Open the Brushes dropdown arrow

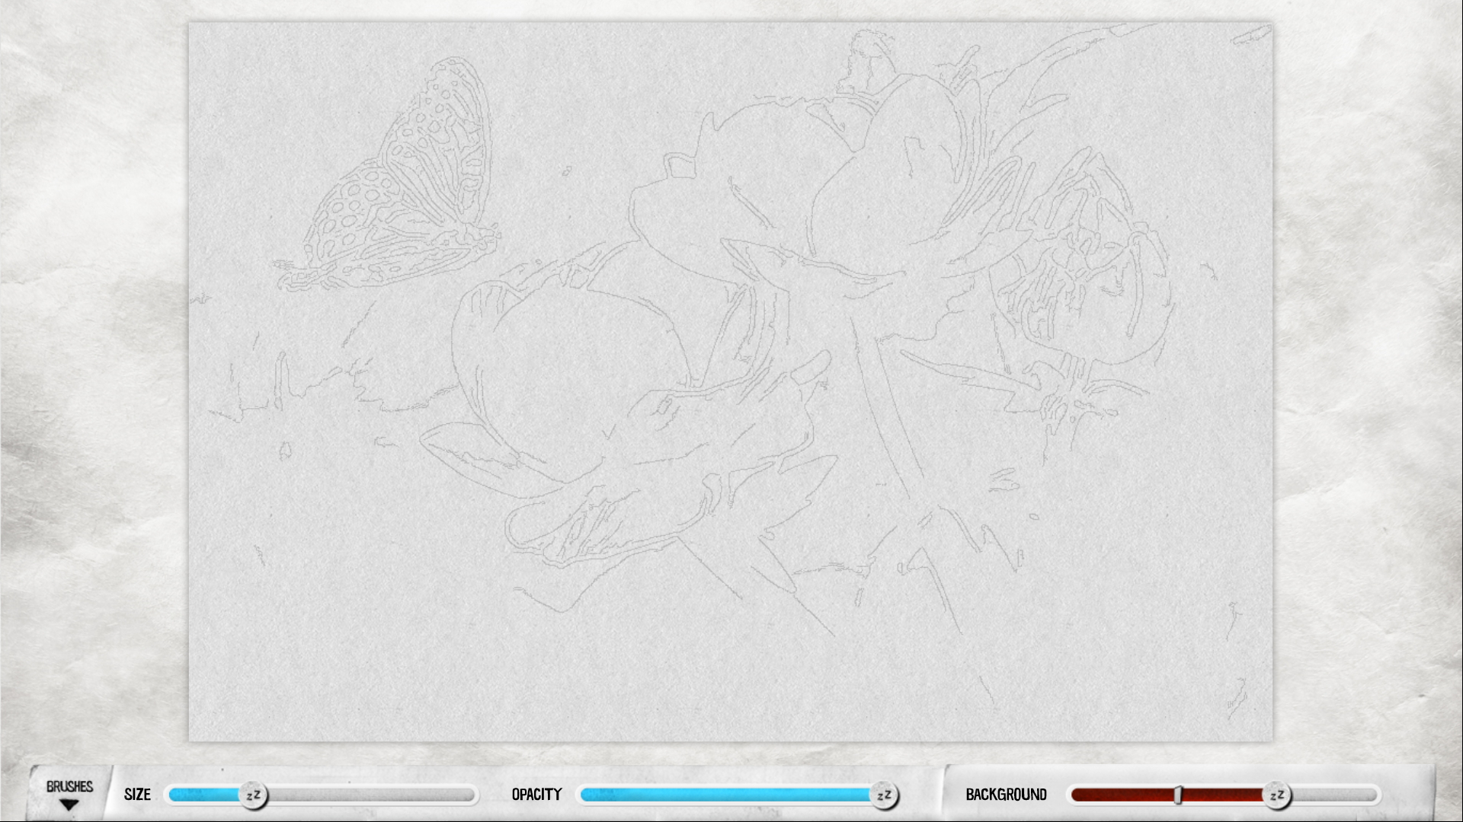69,804
